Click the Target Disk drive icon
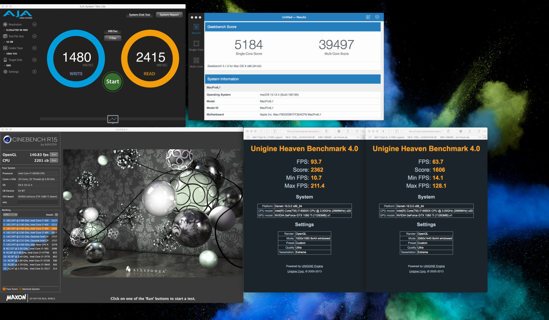This screenshot has height=320, width=549. coord(5,60)
